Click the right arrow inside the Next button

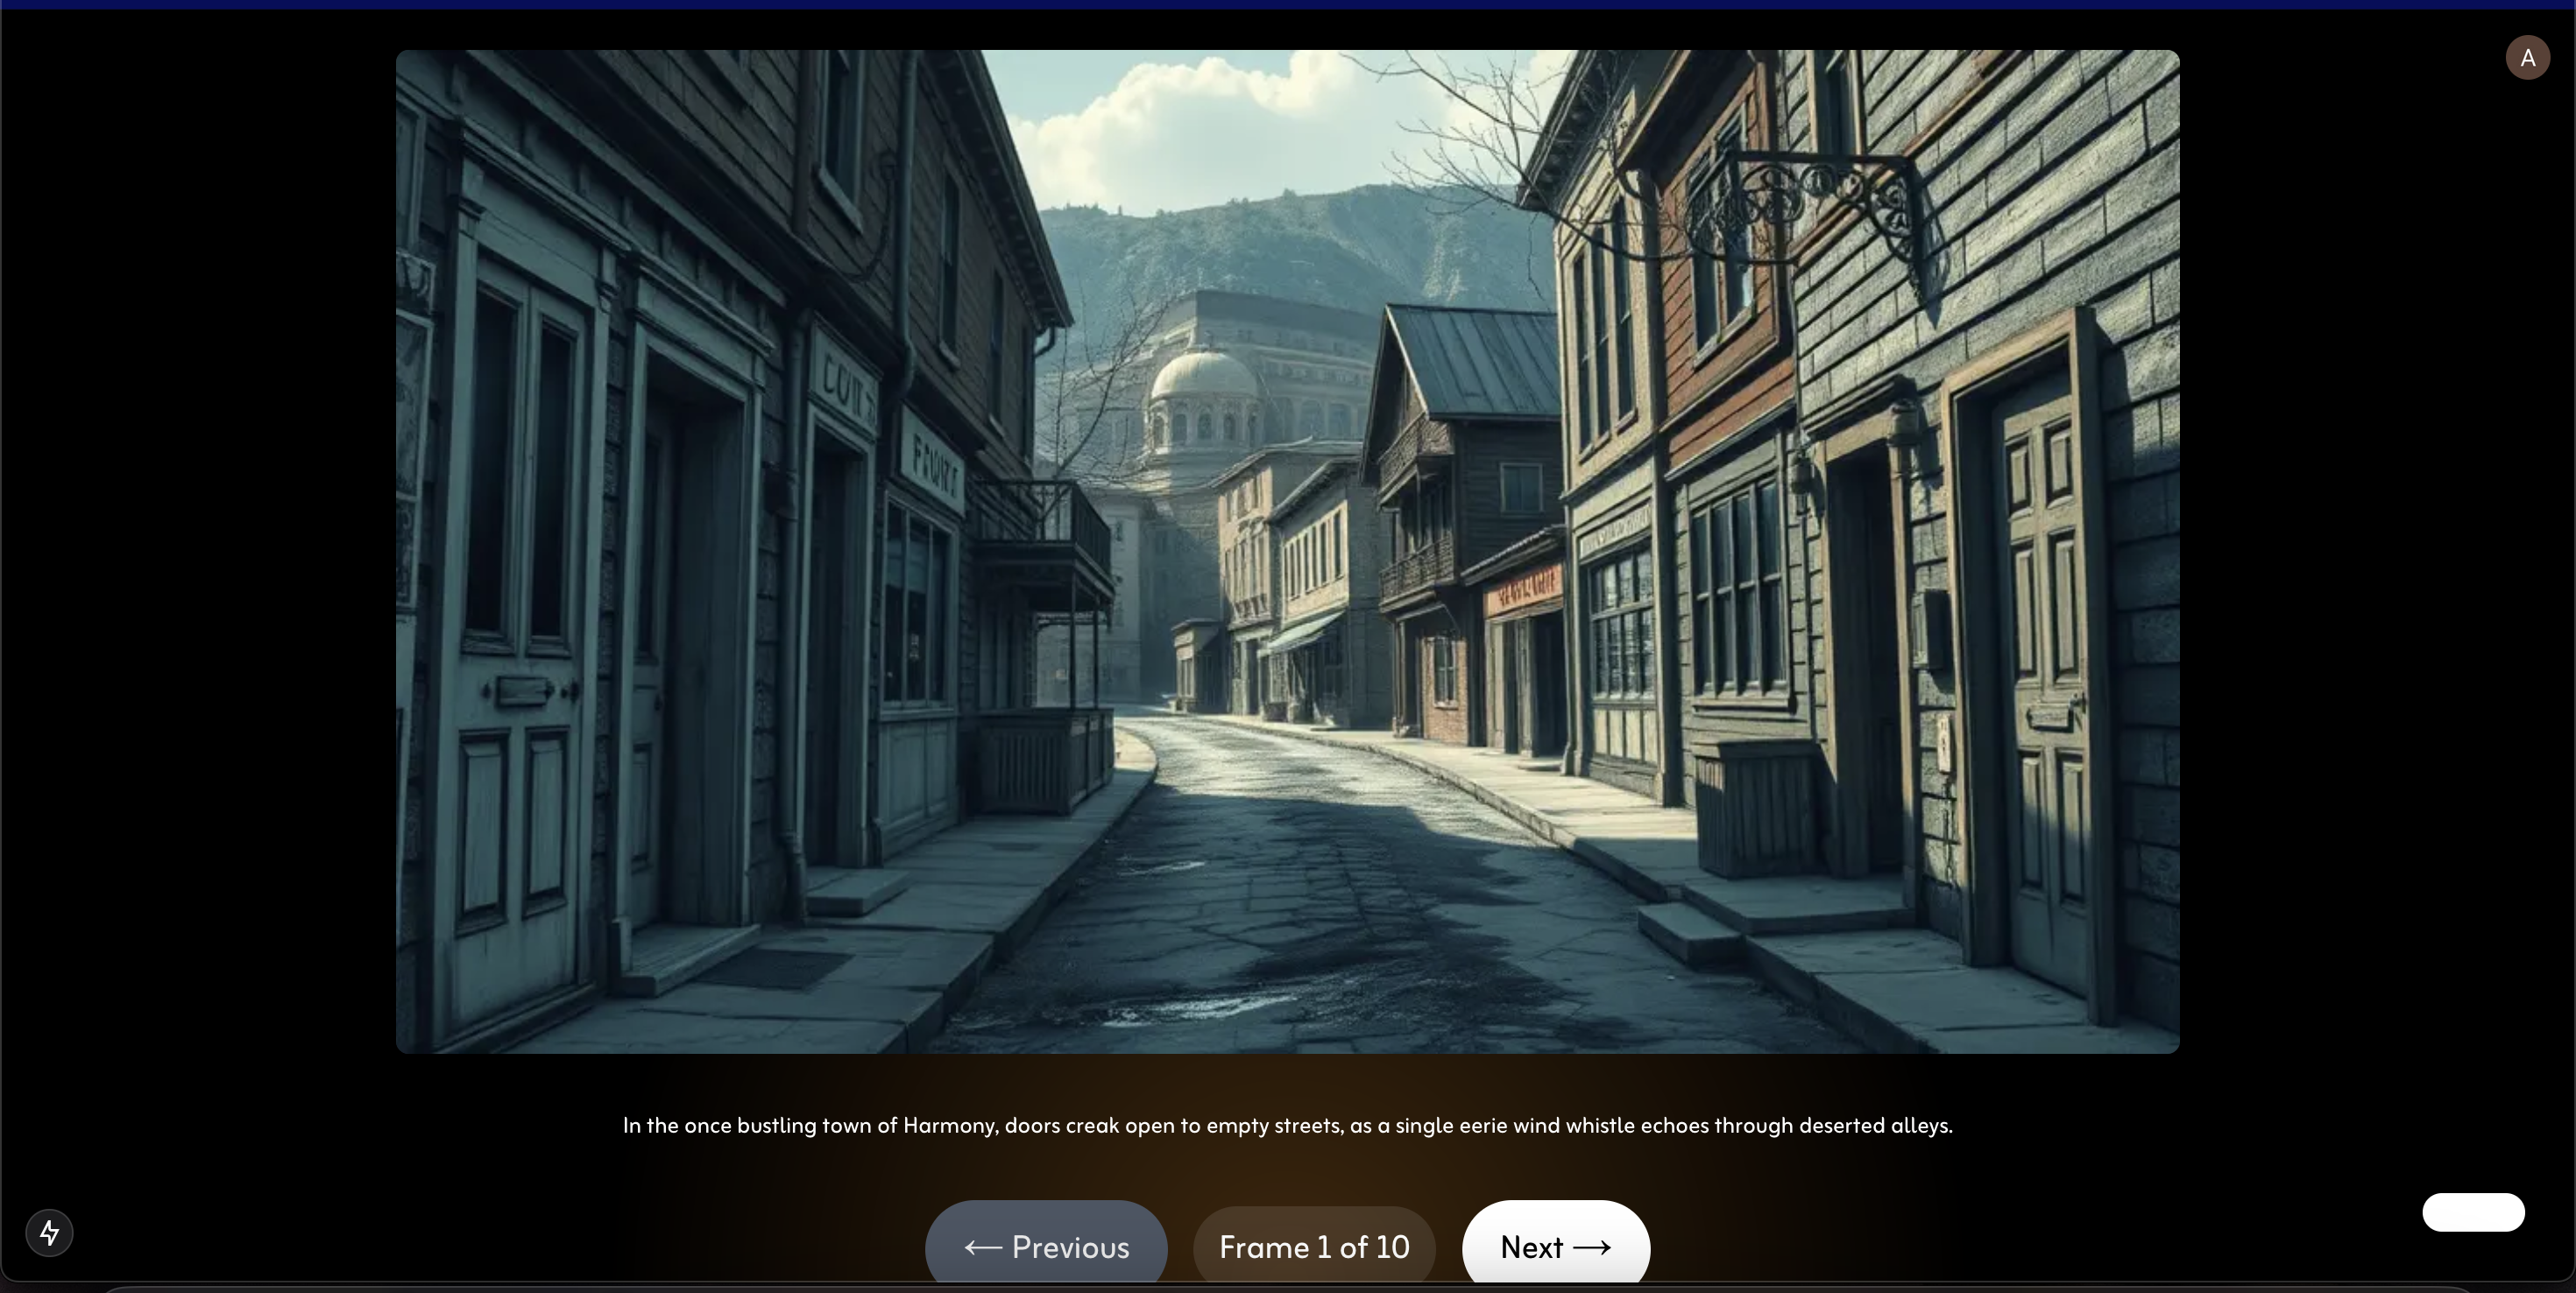click(1591, 1247)
